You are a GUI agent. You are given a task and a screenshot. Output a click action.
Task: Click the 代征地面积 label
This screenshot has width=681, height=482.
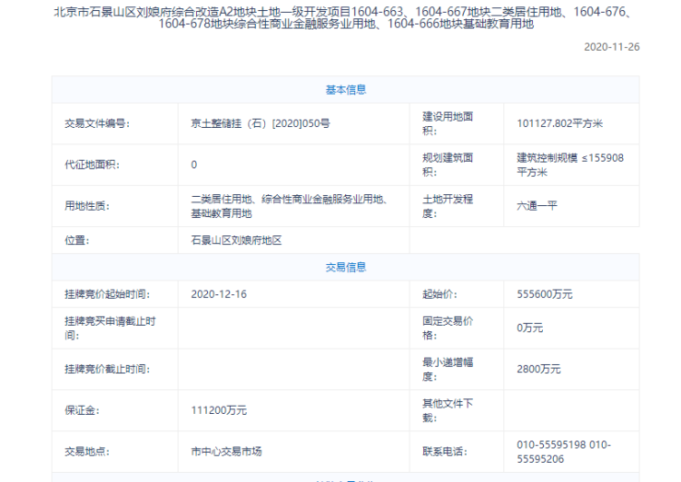tap(92, 165)
